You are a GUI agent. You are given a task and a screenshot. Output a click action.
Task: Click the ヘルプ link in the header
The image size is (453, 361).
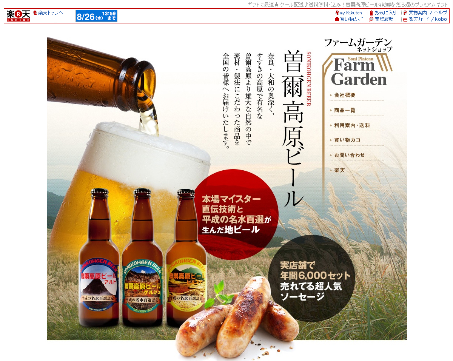[441, 13]
